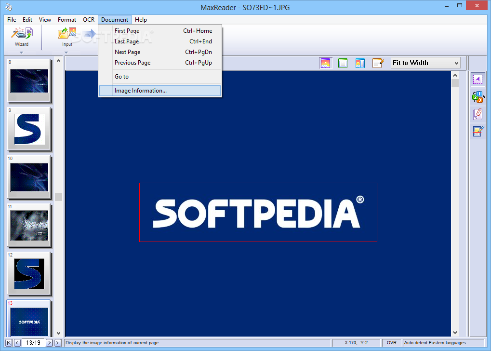Close the Document menu
The width and height of the screenshot is (491, 351).
[x=115, y=20]
